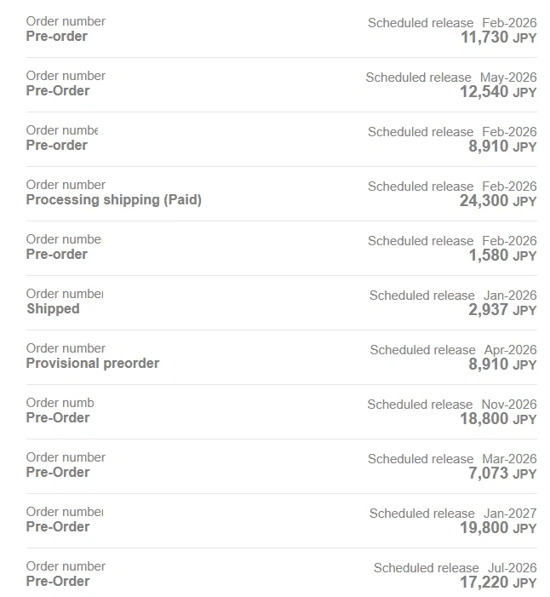The image size is (550, 597).
Task: Click Pre-Order status of the 12,540 JPY order
Action: click(x=57, y=91)
